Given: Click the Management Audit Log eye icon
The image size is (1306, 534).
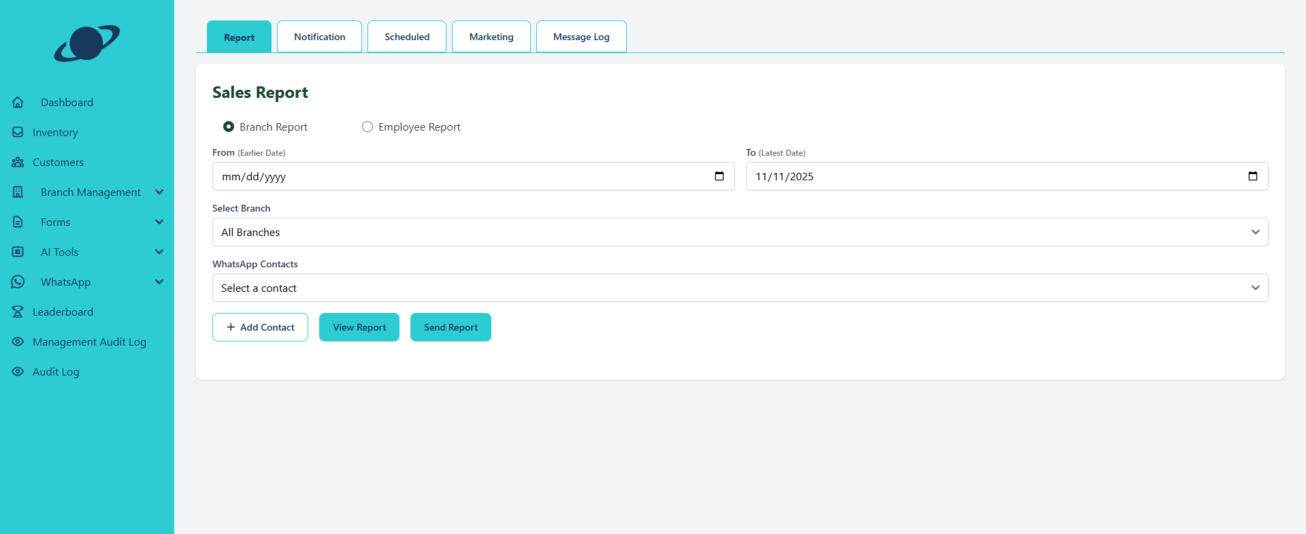Looking at the screenshot, I should [x=18, y=341].
